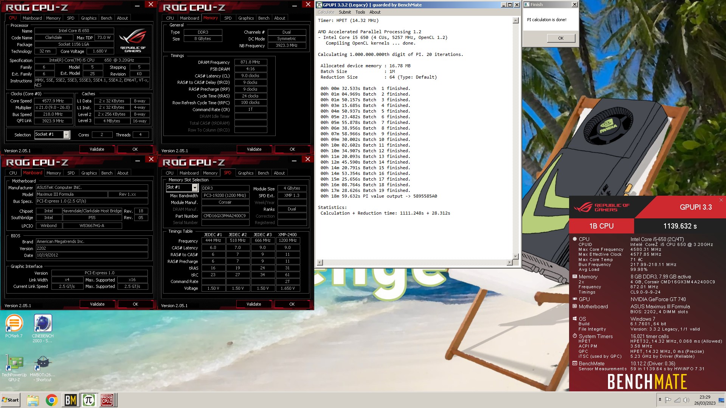Close the BenchMate GPUPI result overlay
The image size is (726, 408).
[x=721, y=200]
